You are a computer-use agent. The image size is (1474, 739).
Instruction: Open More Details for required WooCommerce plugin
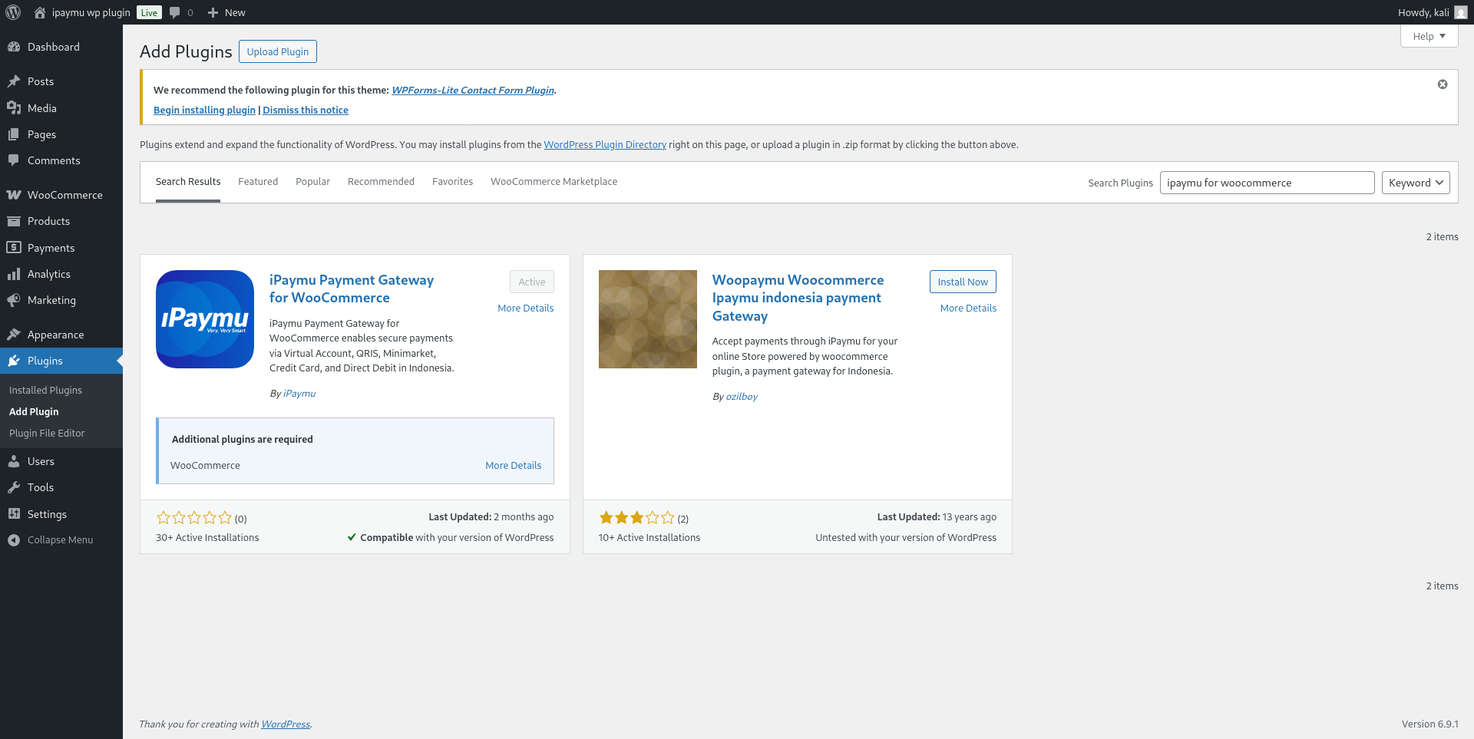513,466
